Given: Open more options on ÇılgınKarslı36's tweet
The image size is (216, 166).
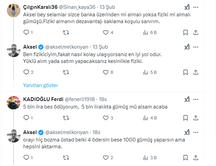Looking at the screenshot, I should (196, 7).
